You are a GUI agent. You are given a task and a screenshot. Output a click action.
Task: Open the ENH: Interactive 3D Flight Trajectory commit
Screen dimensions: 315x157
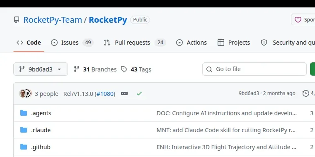226,147
